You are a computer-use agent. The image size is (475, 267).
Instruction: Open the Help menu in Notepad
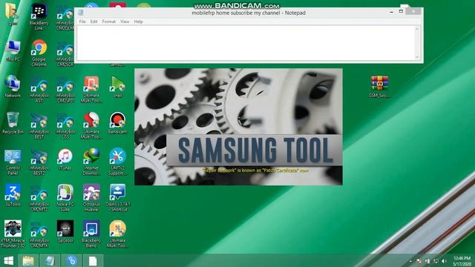pyautogui.click(x=138, y=22)
